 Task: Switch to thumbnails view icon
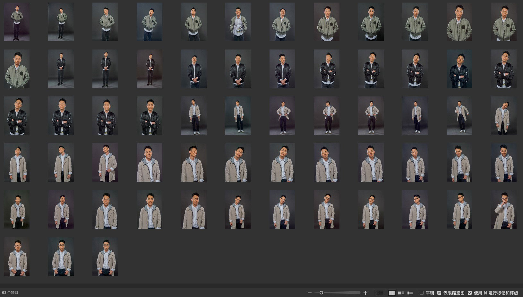(392, 293)
